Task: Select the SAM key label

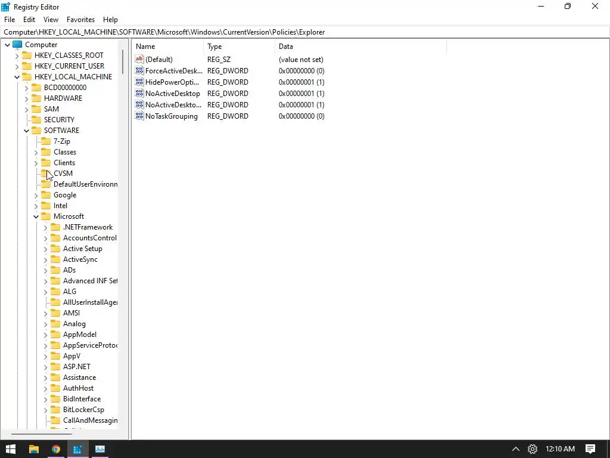Action: coord(51,109)
